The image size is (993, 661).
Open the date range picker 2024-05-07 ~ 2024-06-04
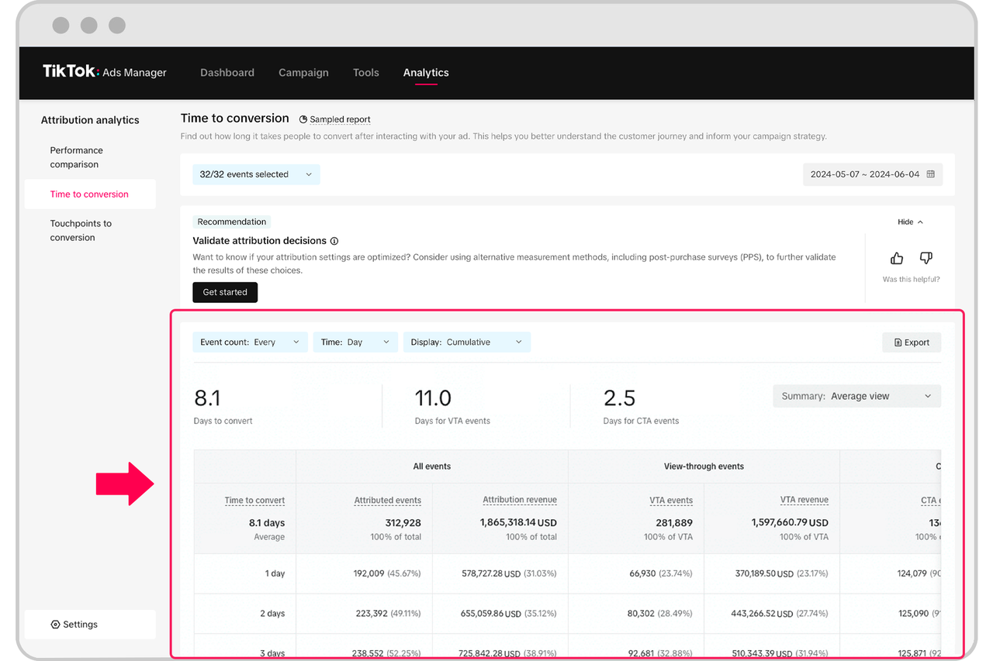[x=873, y=174]
